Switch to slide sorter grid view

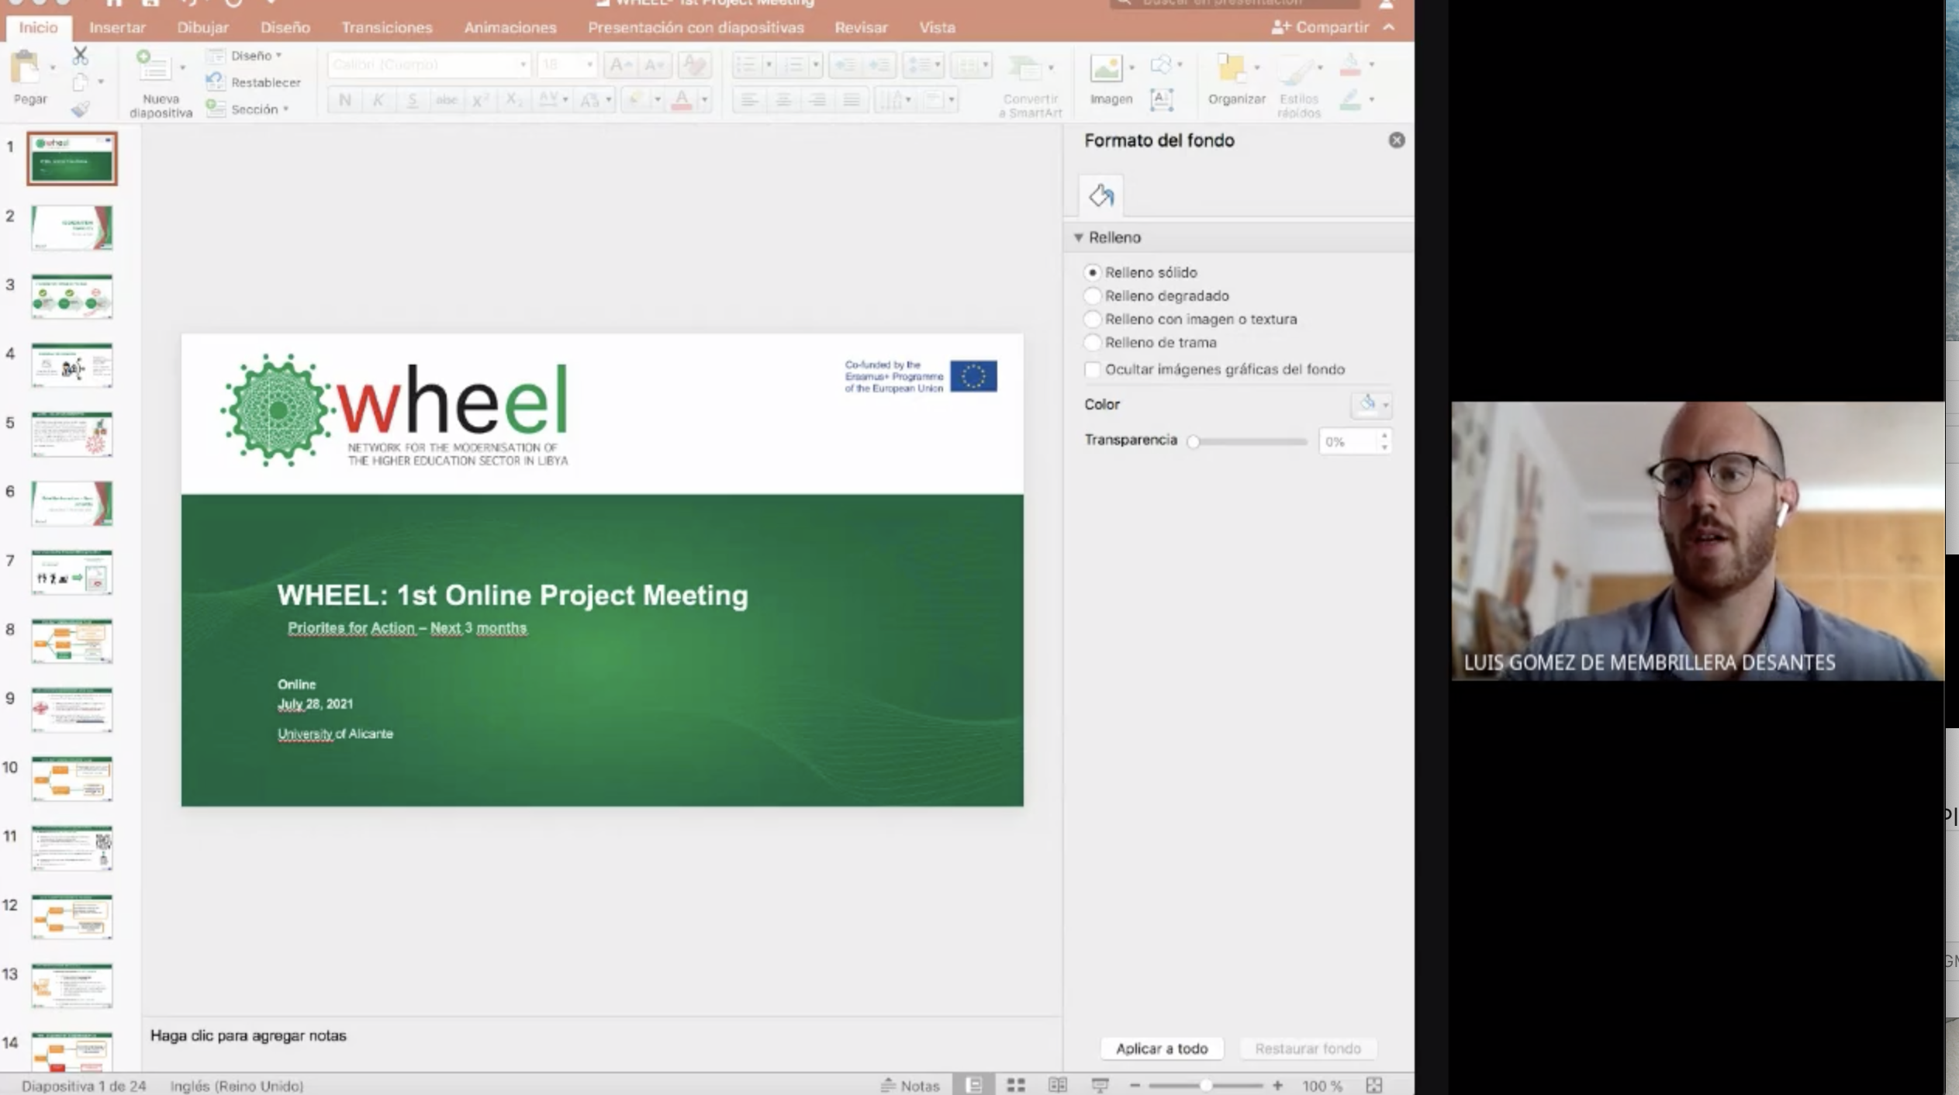click(1016, 1085)
